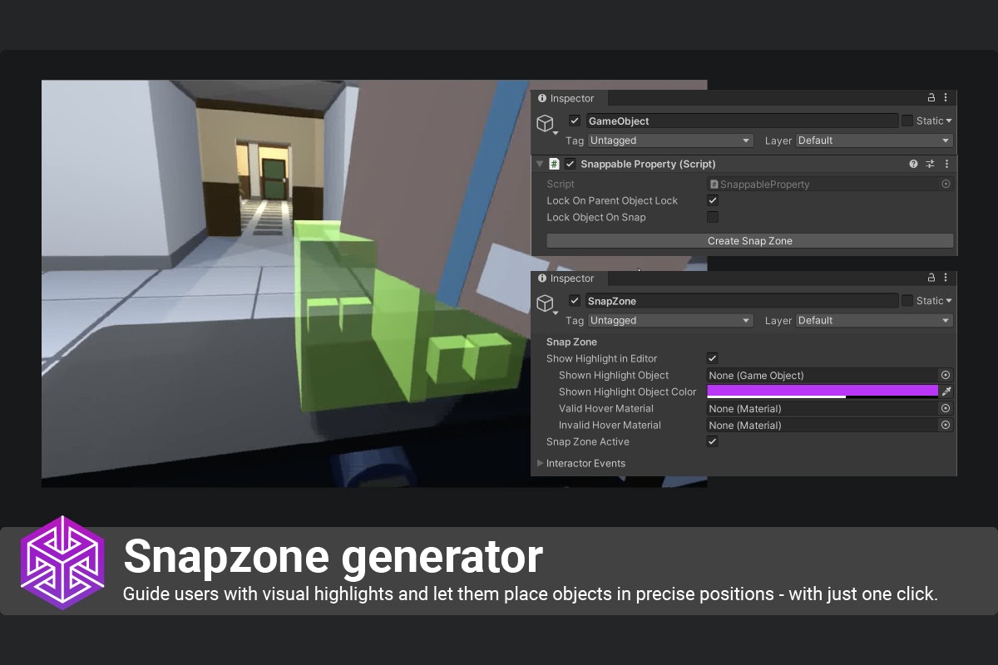The width and height of the screenshot is (998, 665).
Task: Click the cube icon next to the GameObject name
Action: click(x=545, y=124)
